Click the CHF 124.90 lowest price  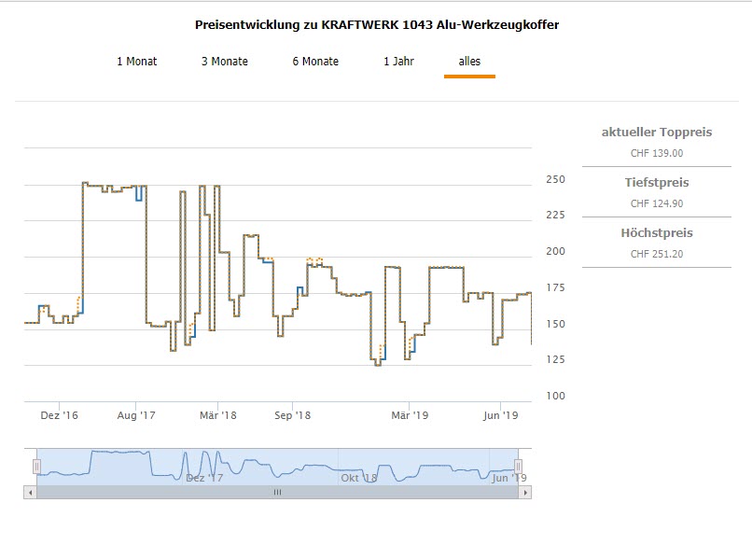(657, 203)
